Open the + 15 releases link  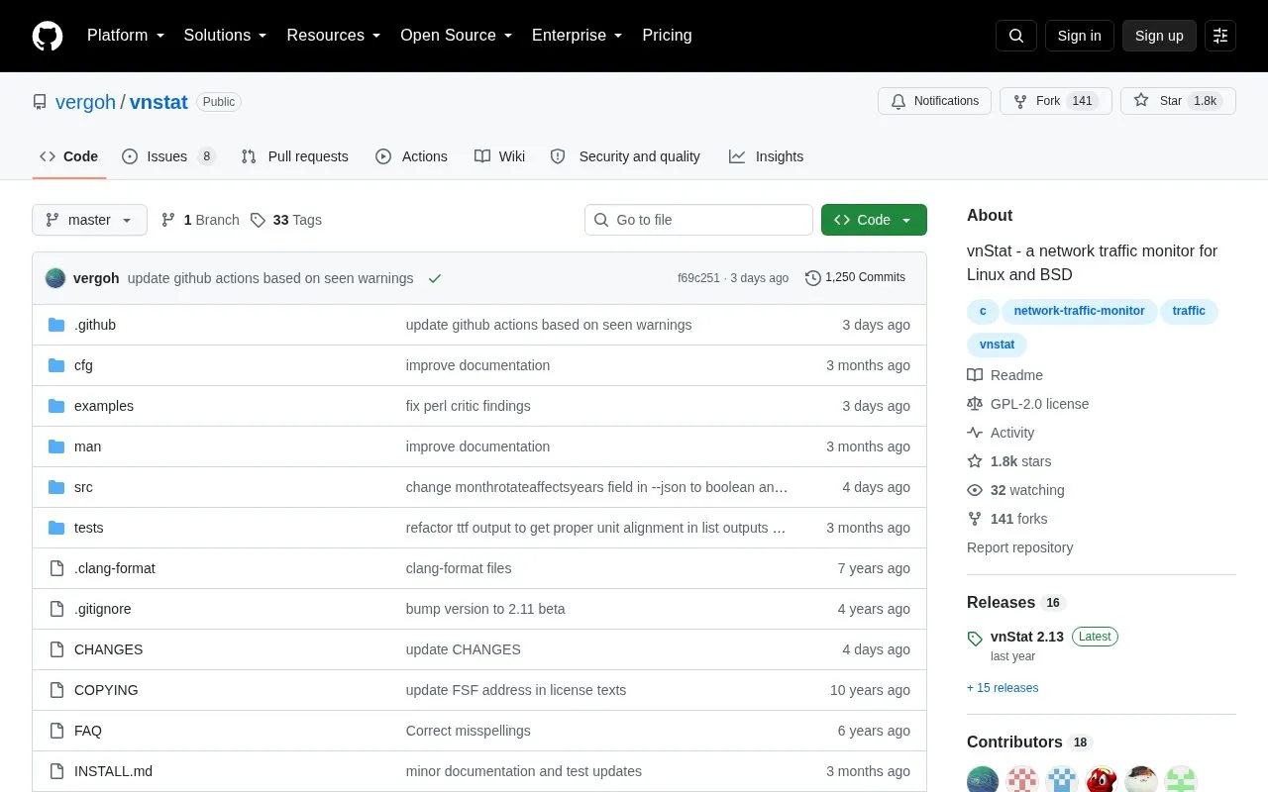pos(1003,688)
